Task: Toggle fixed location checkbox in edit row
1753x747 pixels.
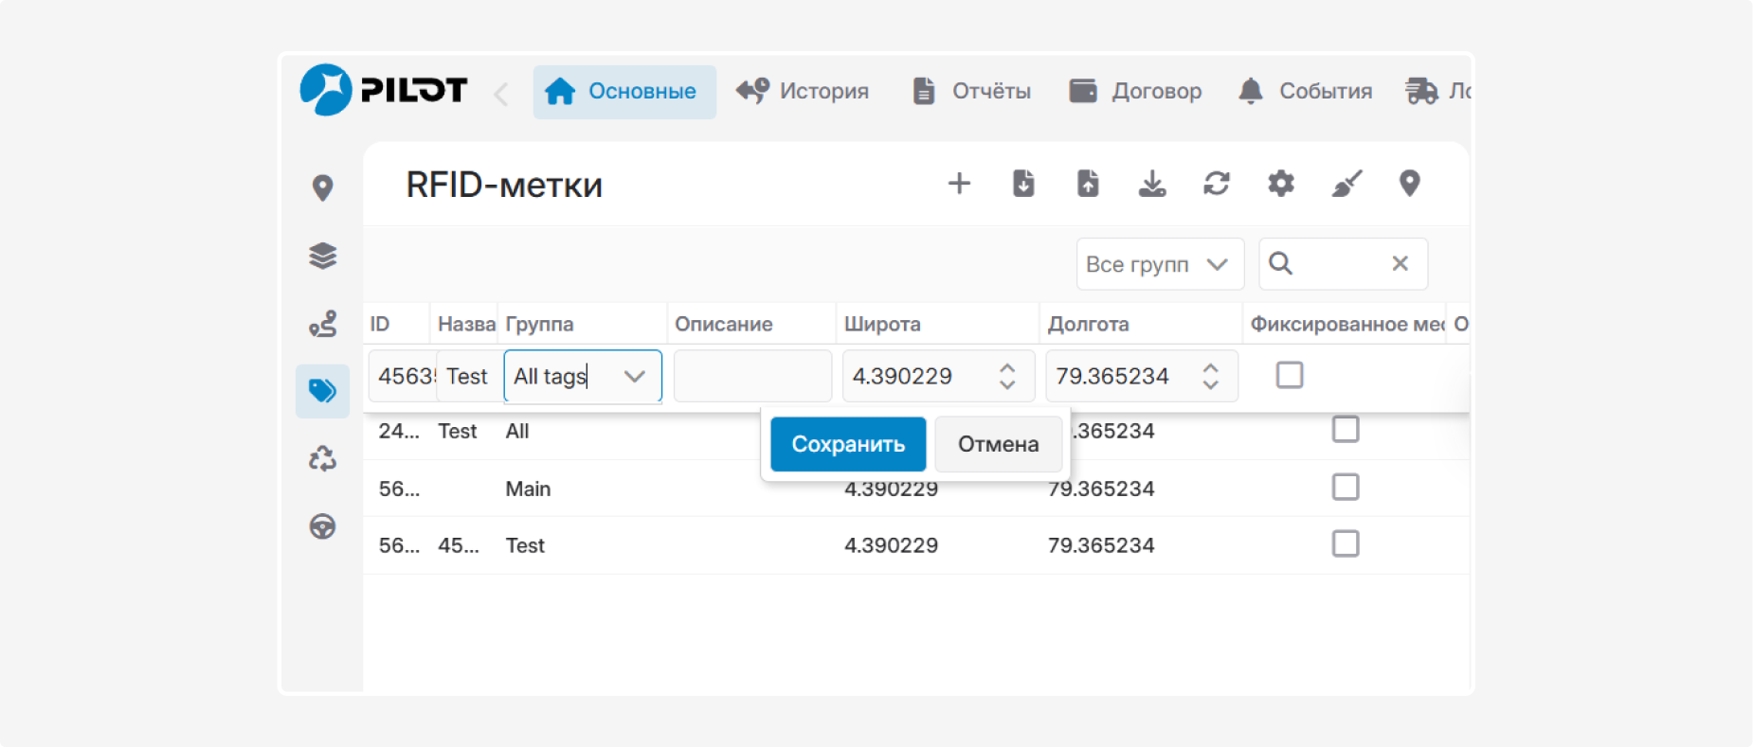Action: click(1290, 375)
